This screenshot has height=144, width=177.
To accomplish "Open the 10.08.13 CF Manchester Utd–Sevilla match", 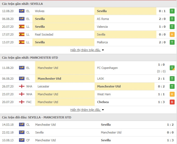I will (x=88, y=140).
